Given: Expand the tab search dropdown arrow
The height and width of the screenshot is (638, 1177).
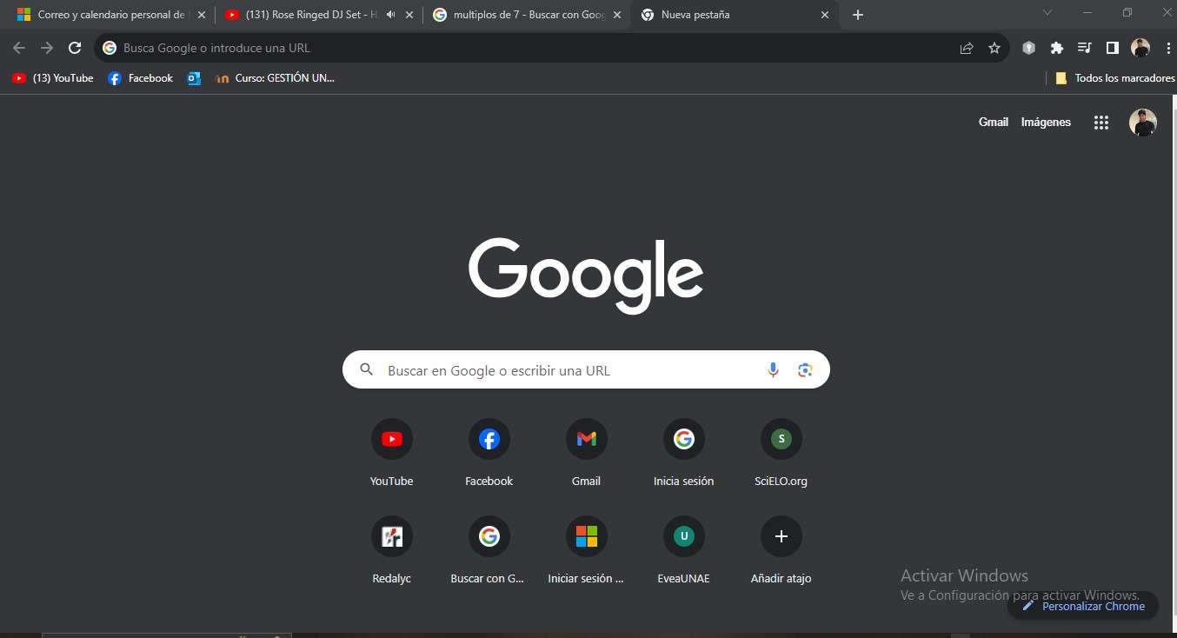Looking at the screenshot, I should [1047, 13].
